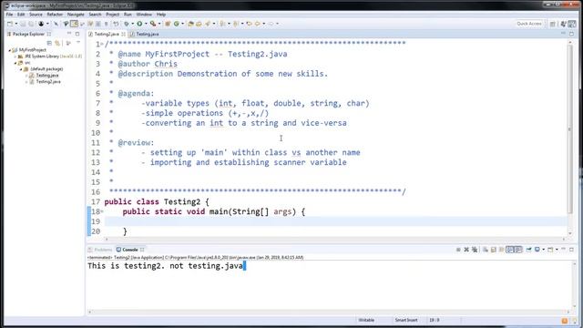
Task: Toggle Scroll Lock in Console toolbar
Action: point(494,250)
